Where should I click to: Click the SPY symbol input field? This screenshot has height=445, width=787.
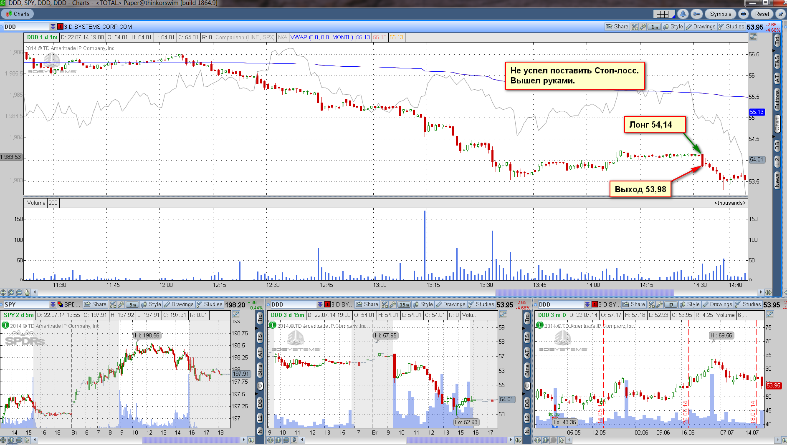[x=26, y=304]
